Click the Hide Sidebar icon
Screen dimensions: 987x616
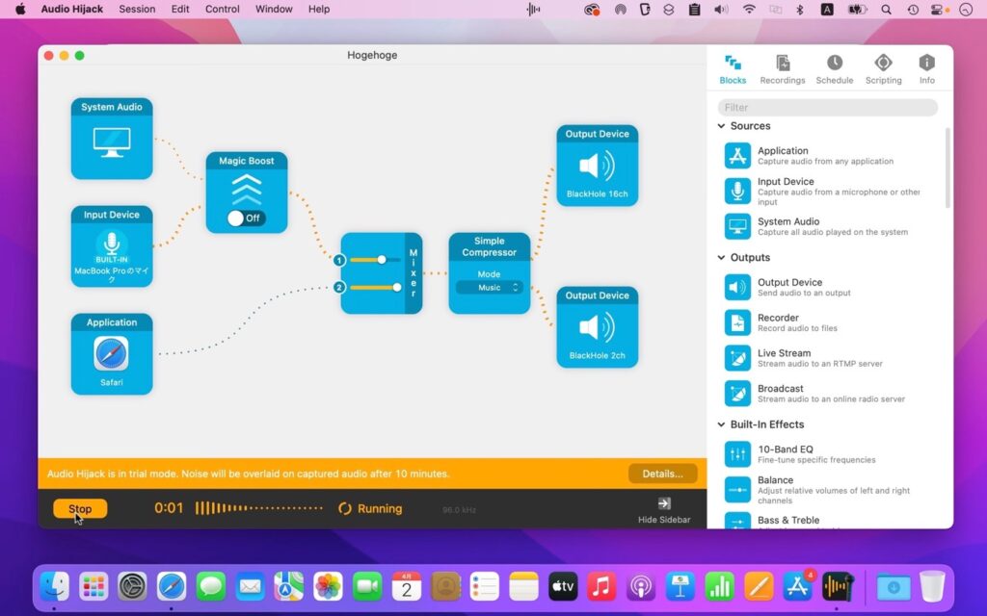click(x=664, y=503)
